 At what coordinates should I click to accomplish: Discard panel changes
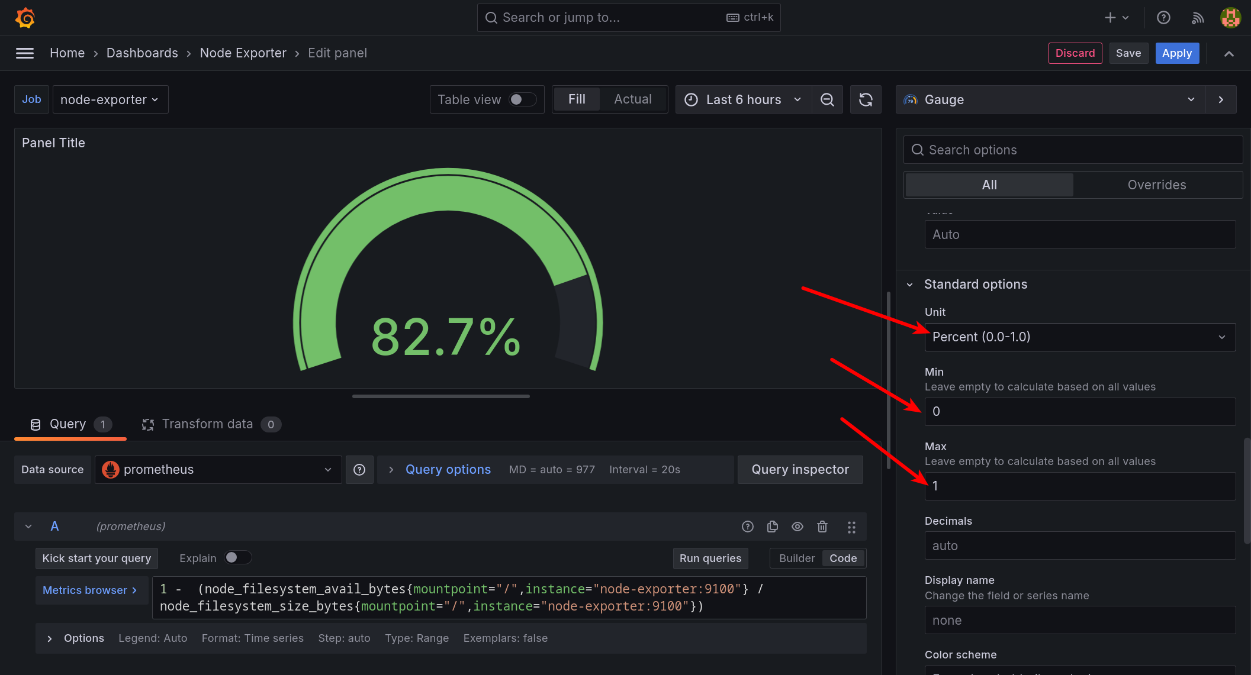point(1075,53)
